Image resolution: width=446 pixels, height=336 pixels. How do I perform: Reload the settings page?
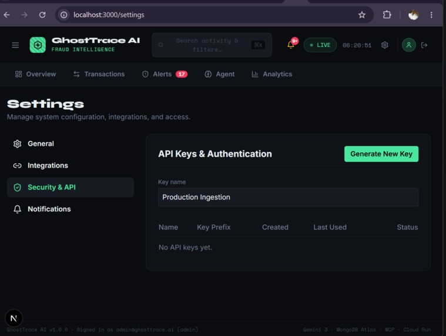pyautogui.click(x=42, y=15)
